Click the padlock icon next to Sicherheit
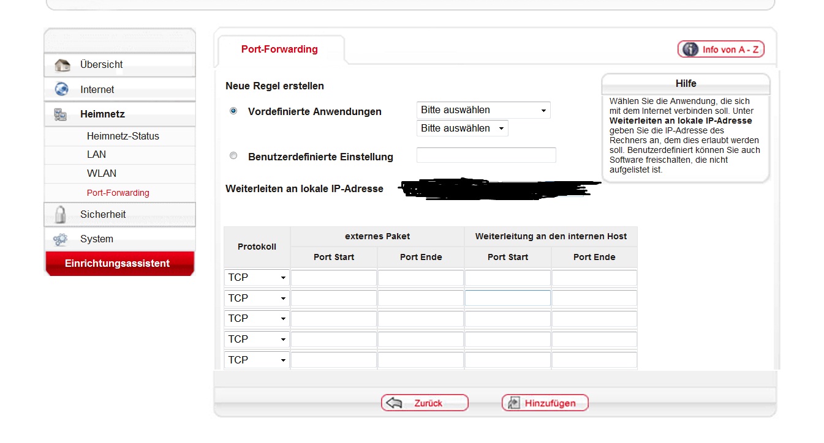This screenshot has width=824, height=443. [x=61, y=214]
